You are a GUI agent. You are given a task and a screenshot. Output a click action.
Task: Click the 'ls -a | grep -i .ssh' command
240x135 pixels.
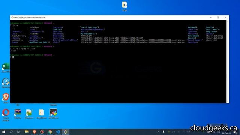[24, 48]
